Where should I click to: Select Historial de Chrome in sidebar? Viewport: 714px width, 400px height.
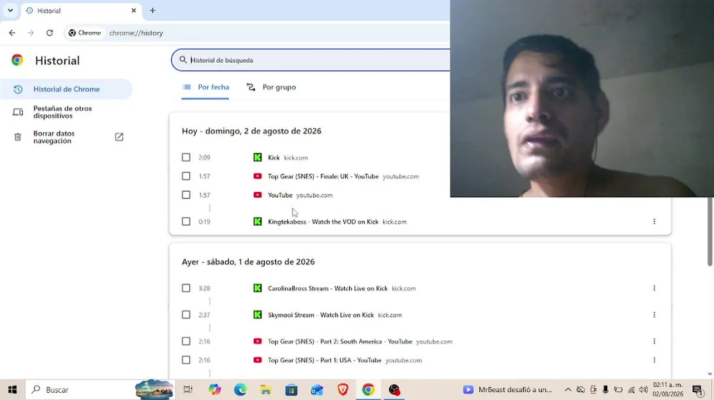pos(66,89)
